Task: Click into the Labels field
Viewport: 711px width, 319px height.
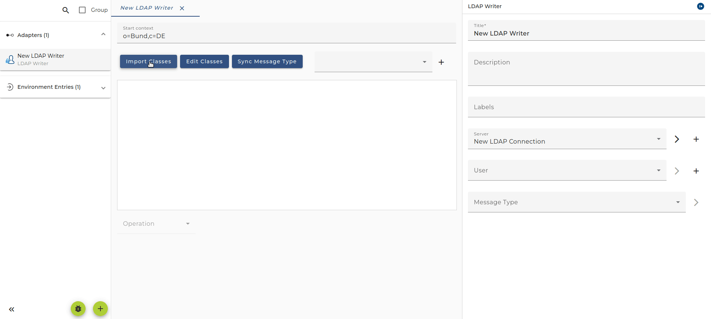Action: 586,107
